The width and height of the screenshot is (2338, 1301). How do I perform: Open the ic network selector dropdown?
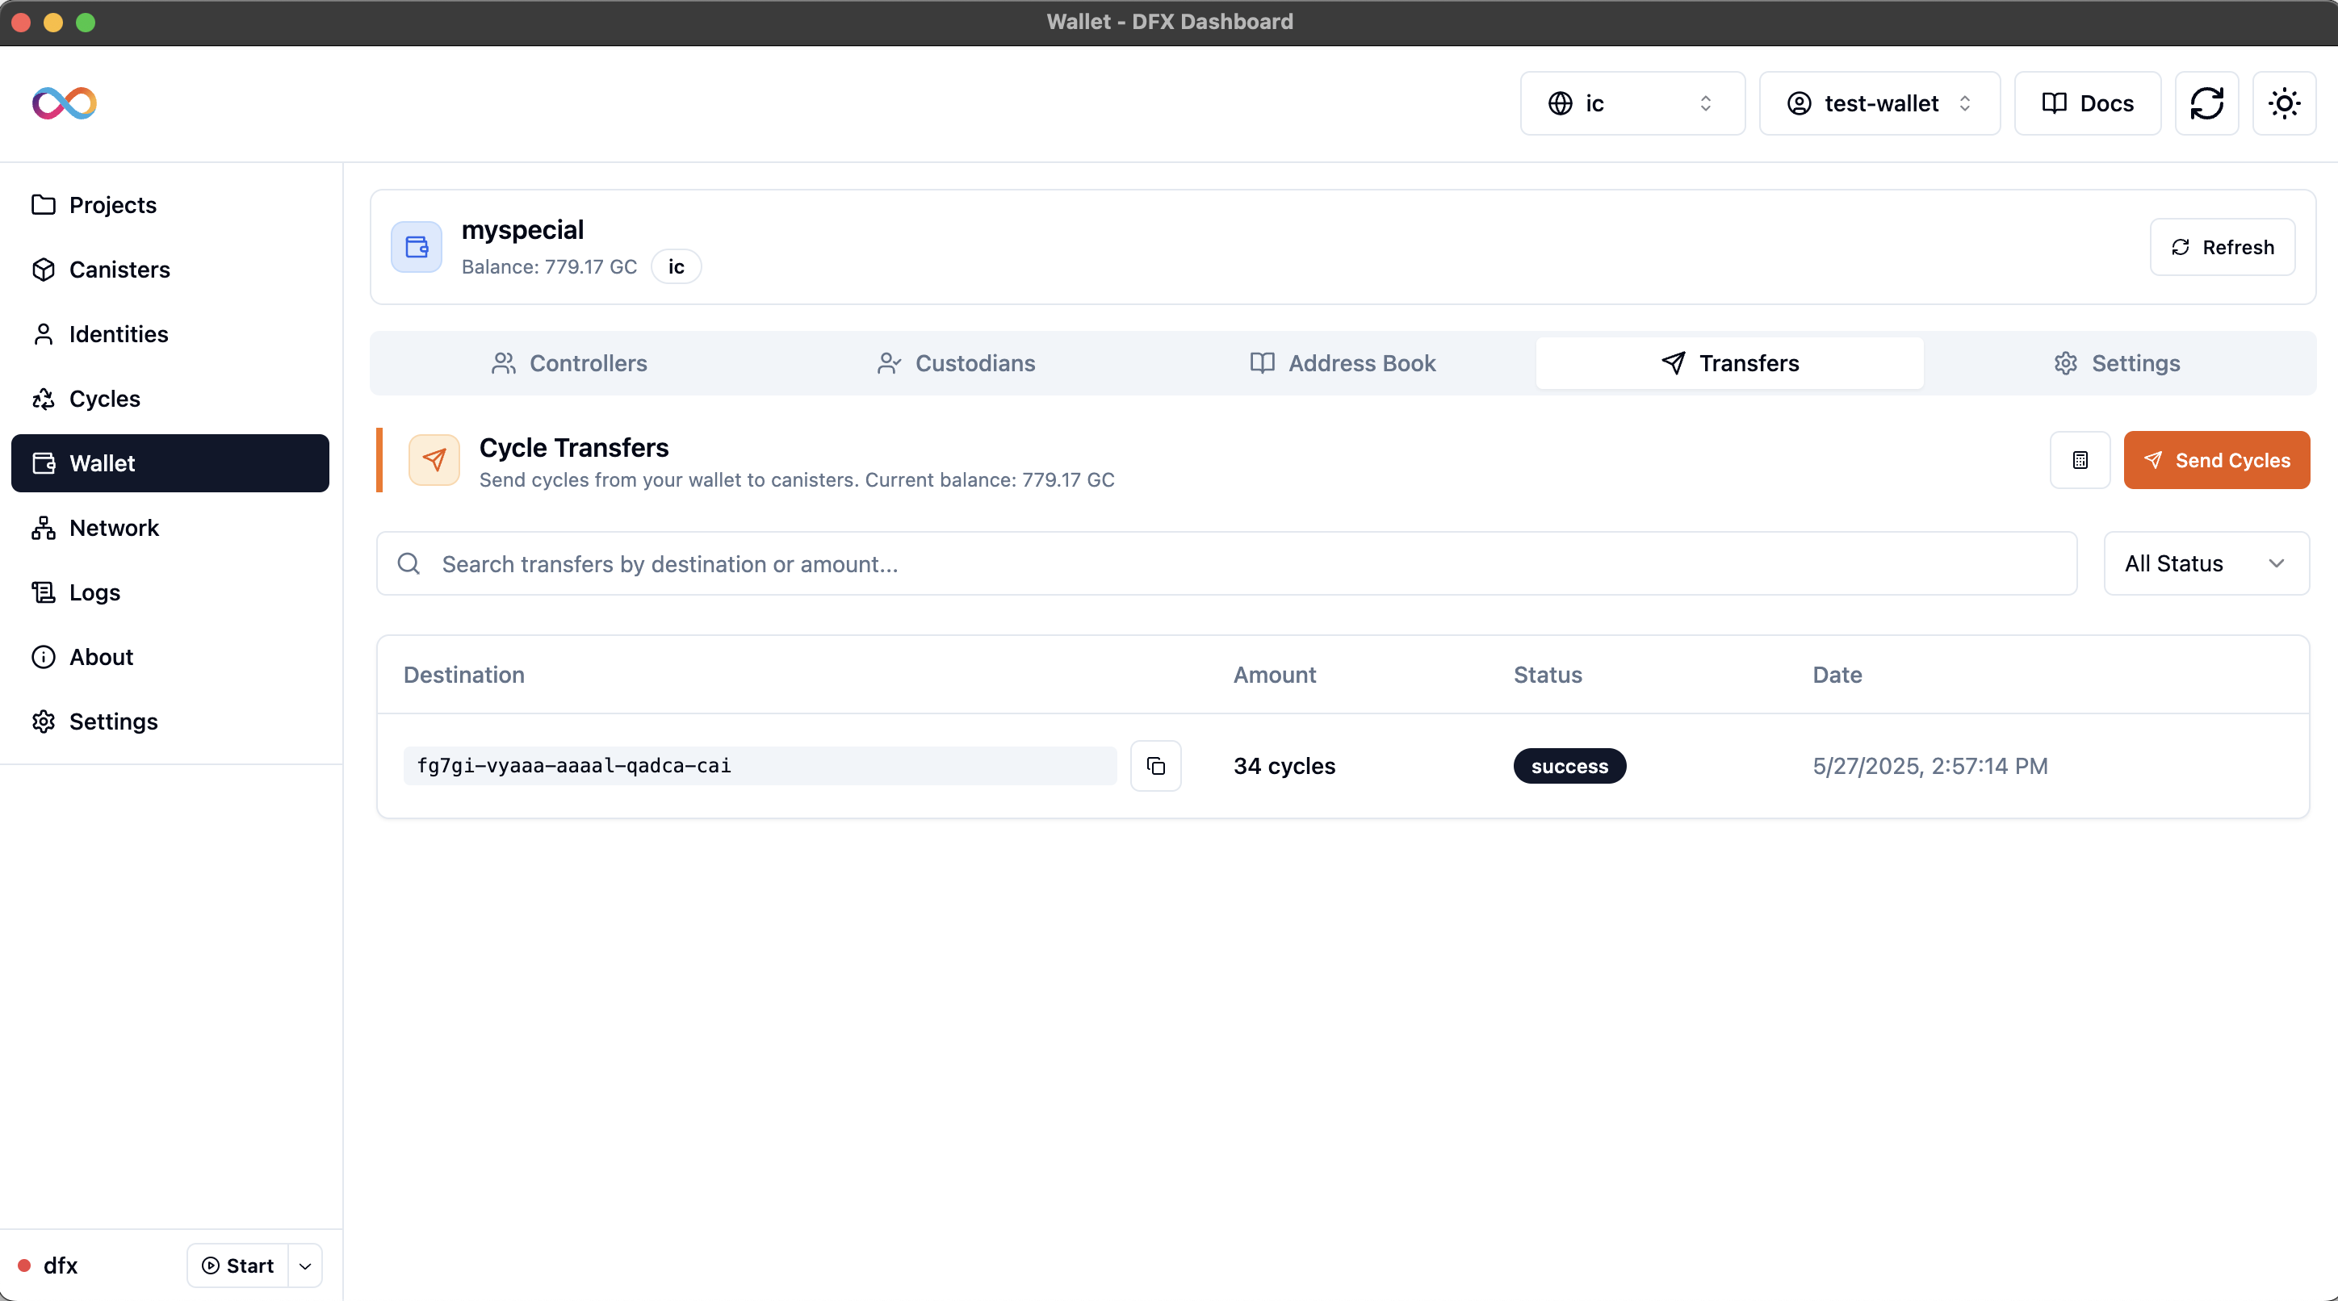[x=1632, y=103]
